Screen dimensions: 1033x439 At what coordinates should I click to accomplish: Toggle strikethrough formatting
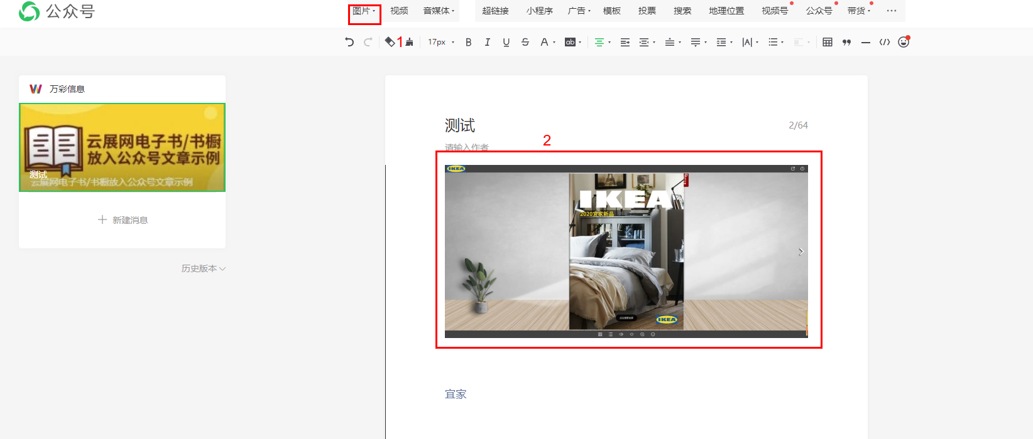(525, 42)
